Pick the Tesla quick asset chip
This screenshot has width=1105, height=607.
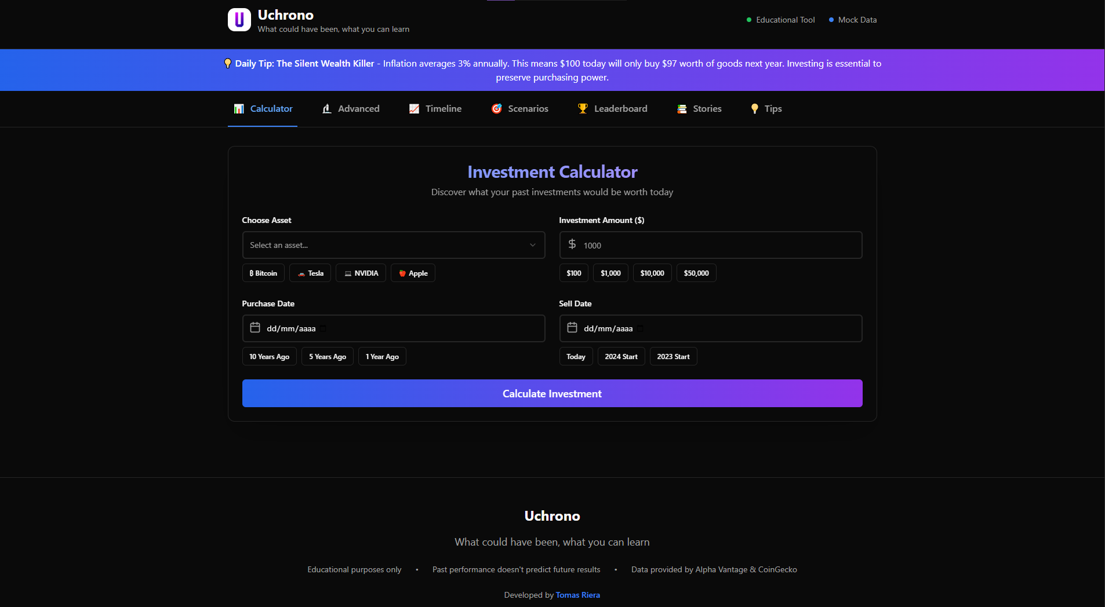pos(310,273)
